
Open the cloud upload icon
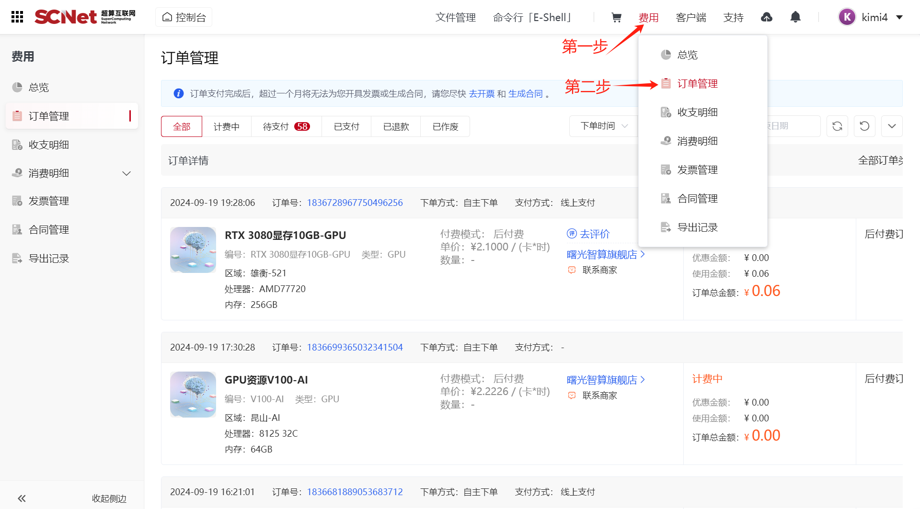click(767, 18)
